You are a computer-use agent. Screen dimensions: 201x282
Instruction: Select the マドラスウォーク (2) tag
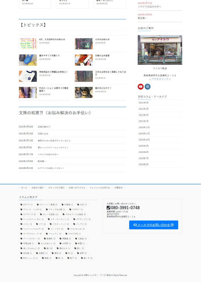pos(31,234)
